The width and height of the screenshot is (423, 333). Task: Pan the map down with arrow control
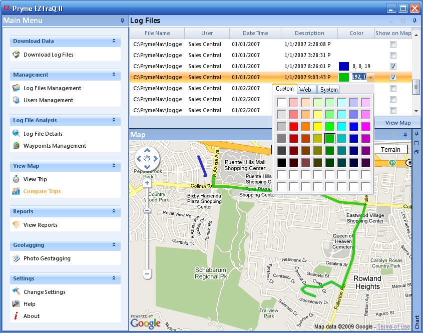click(147, 167)
